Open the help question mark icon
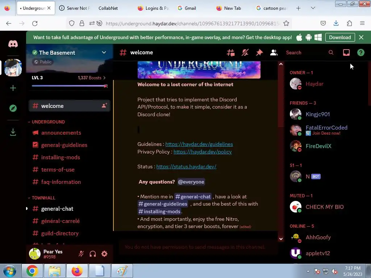 point(360,52)
